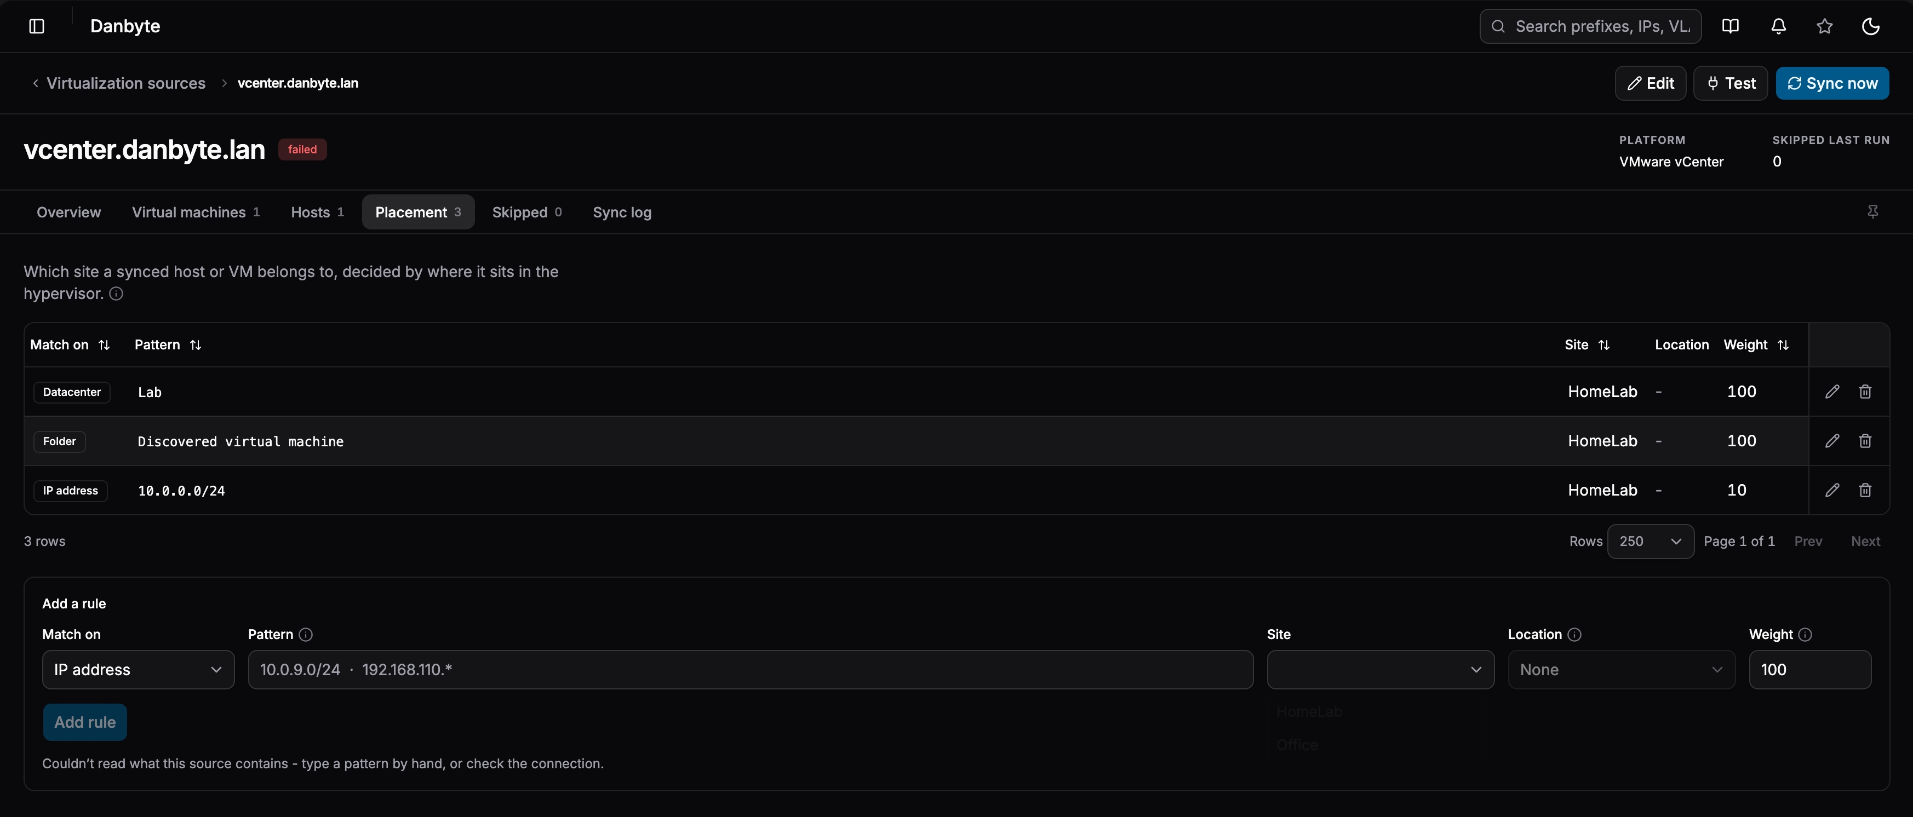This screenshot has width=1913, height=817.
Task: Open the Rows 250 page-size dropdown
Action: (1650, 541)
